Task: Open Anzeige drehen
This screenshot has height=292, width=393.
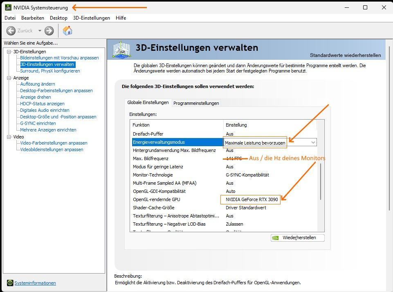Action: [35, 97]
